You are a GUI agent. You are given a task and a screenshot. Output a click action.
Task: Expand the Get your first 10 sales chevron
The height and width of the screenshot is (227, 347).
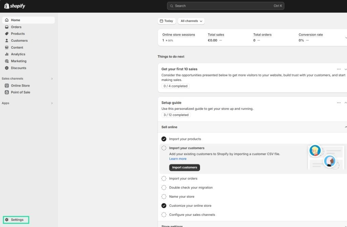[x=345, y=69]
